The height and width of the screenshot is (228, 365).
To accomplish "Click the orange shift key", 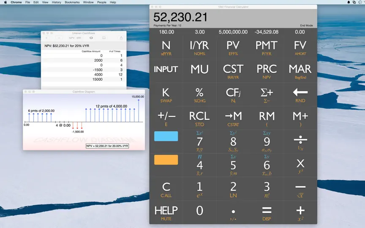I will pos(166,160).
